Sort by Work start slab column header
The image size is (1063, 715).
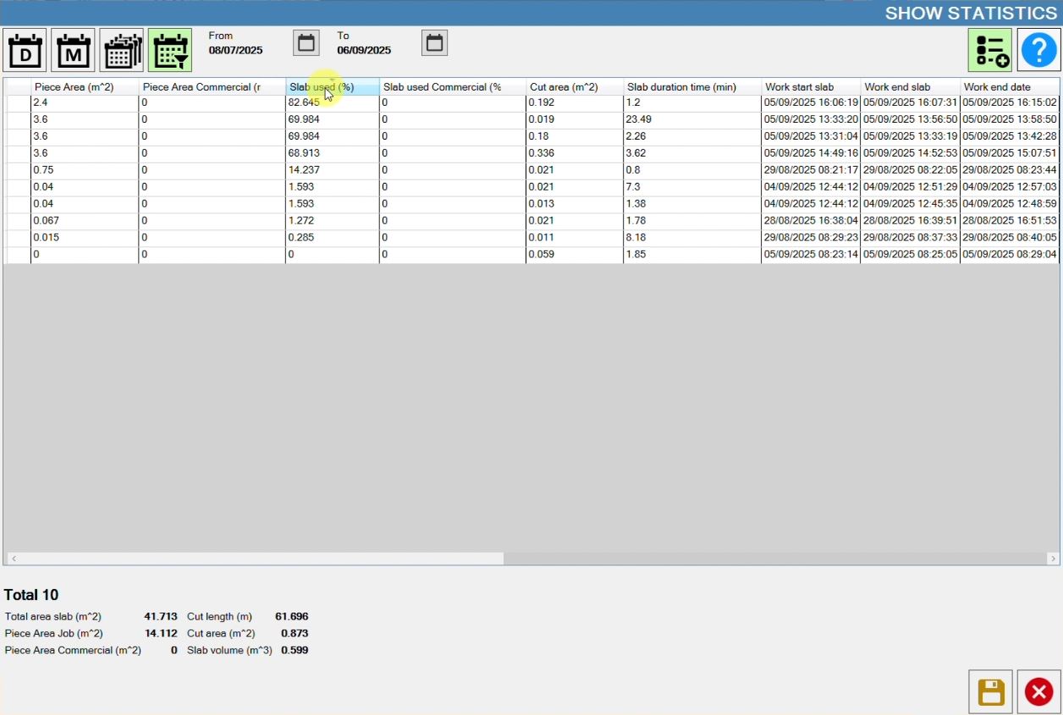click(x=811, y=87)
